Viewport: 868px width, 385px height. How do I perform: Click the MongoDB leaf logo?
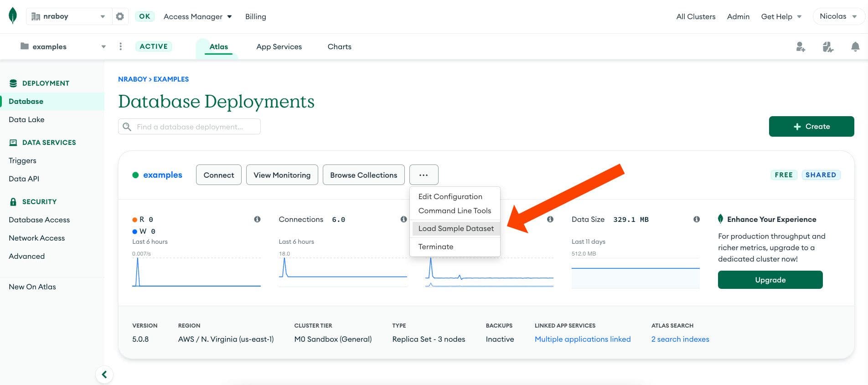click(x=13, y=15)
